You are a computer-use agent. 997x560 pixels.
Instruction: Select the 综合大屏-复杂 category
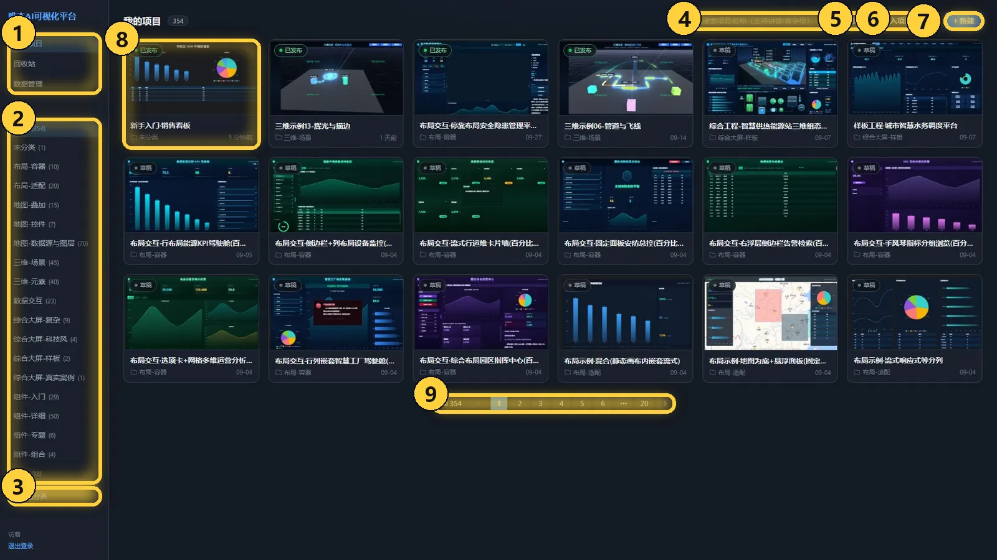coord(54,320)
